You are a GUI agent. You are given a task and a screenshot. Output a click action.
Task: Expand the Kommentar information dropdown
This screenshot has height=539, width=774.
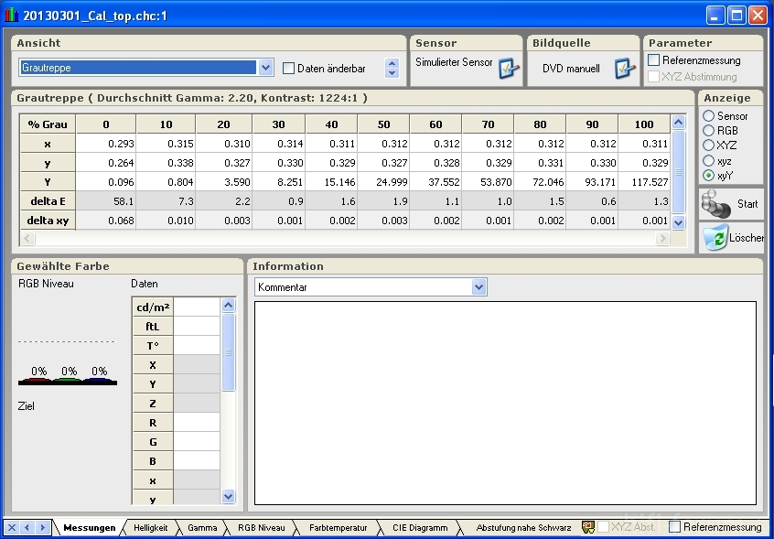point(479,287)
